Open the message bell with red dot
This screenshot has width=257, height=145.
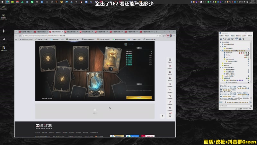pos(170,114)
